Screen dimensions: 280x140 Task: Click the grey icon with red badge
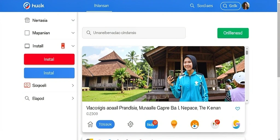tap(215, 124)
